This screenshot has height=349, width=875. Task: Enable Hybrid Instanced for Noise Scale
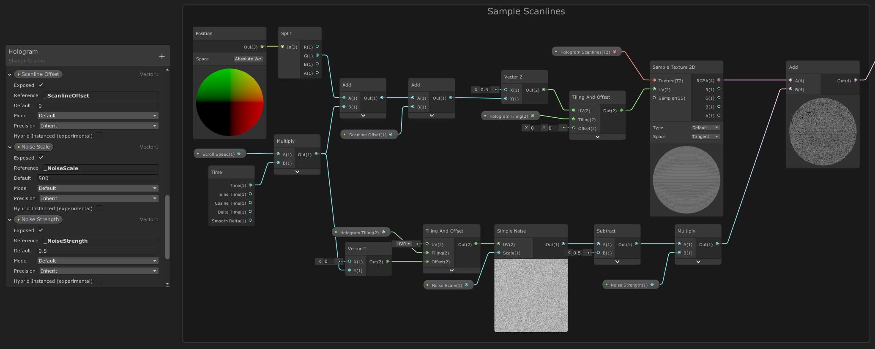point(99,208)
